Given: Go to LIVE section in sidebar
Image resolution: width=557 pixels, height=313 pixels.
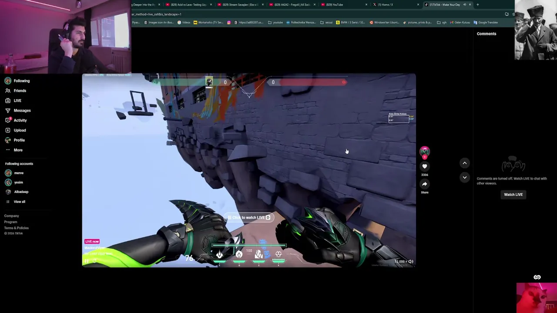Looking at the screenshot, I should (13, 100).
